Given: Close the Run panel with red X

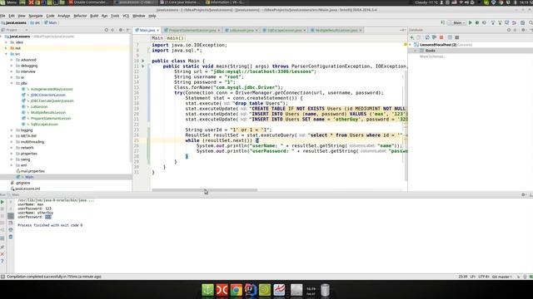Looking at the screenshot, I should click(x=2, y=254).
